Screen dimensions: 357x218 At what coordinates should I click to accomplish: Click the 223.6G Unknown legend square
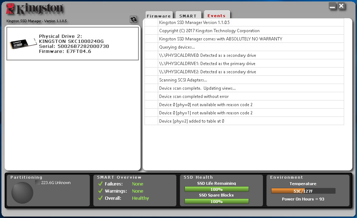(38, 183)
